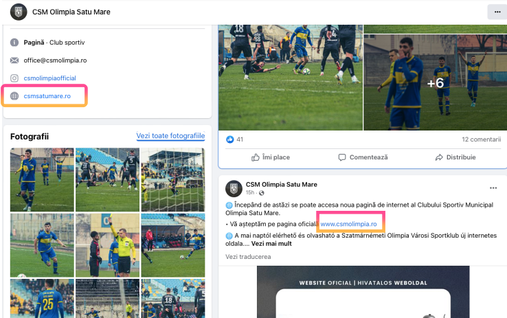Click the info icon next to Pagină

tap(14, 43)
